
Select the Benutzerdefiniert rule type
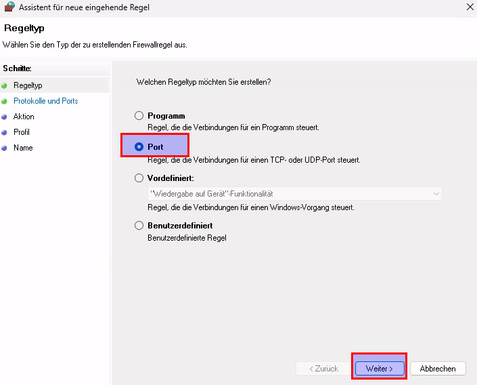tap(139, 225)
